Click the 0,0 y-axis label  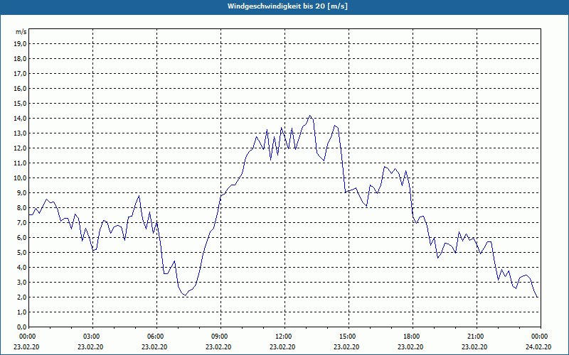(22, 327)
